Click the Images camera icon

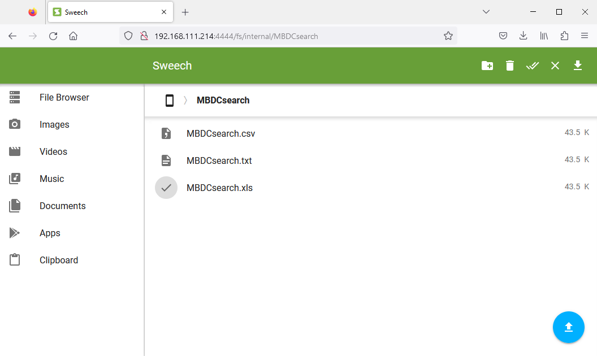15,124
